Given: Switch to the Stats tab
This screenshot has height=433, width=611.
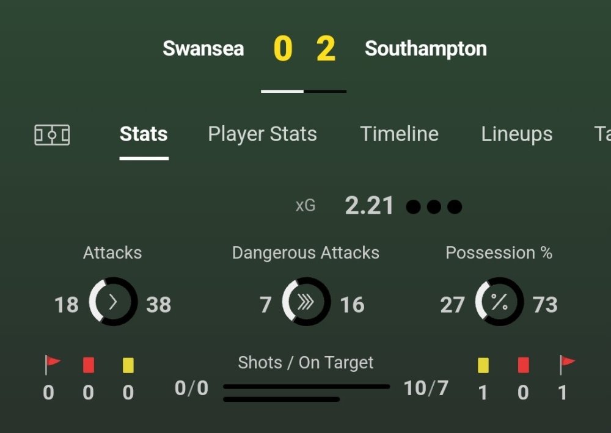Looking at the screenshot, I should 144,134.
